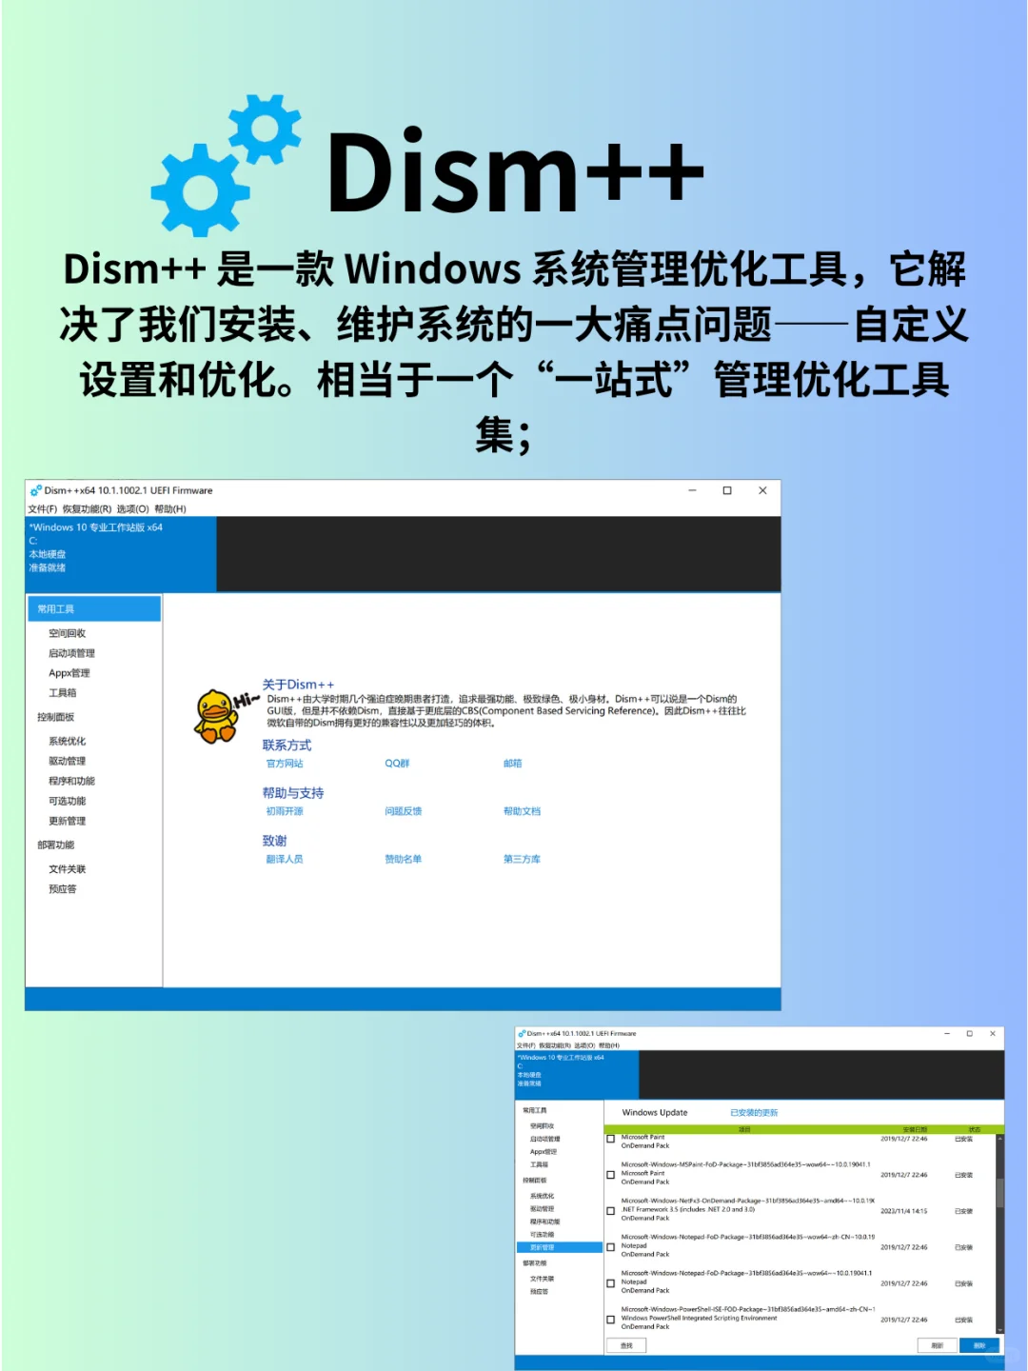Open 可选功能 in lower window sidebar

542,1235
